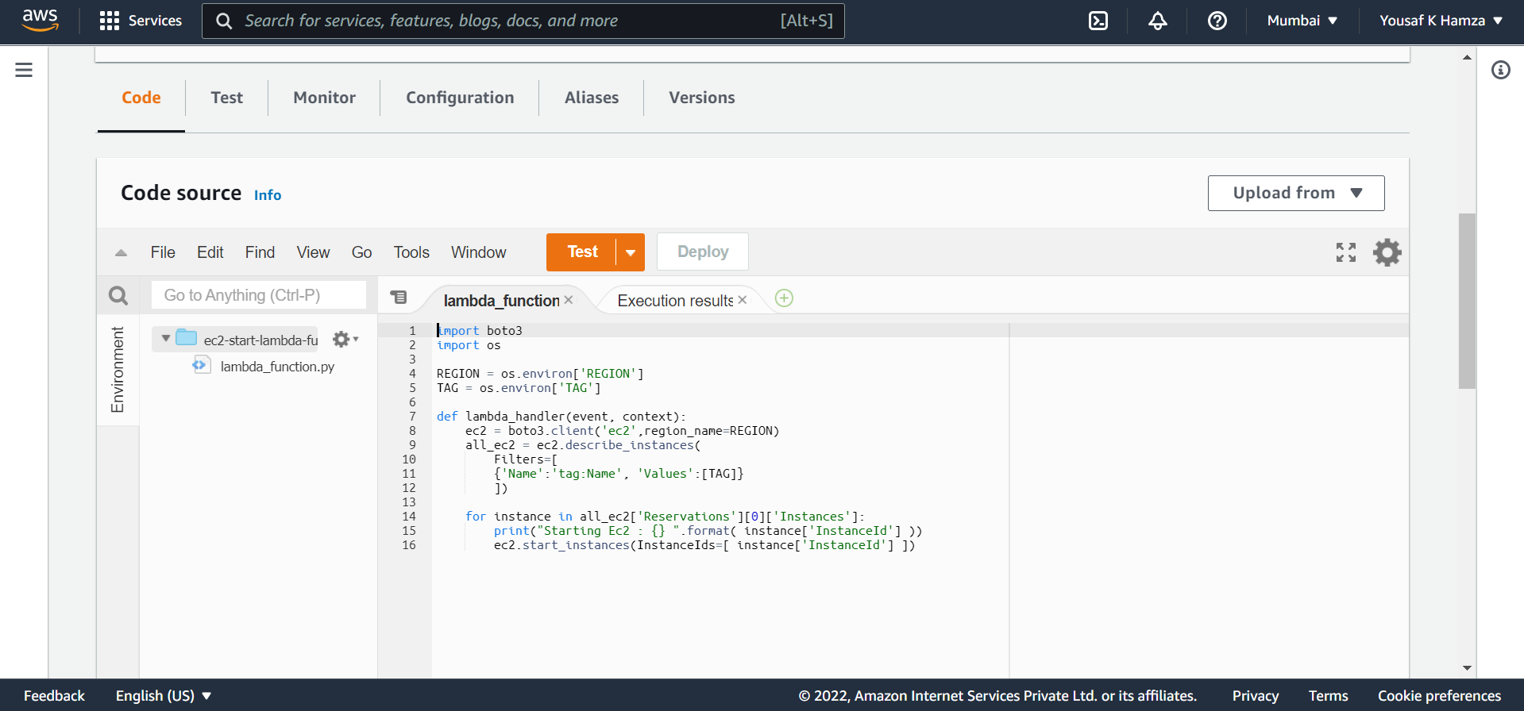Viewport: 1524px width, 711px height.
Task: Click the 'def lambda_handler(event, context):' line
Action: pos(561,417)
